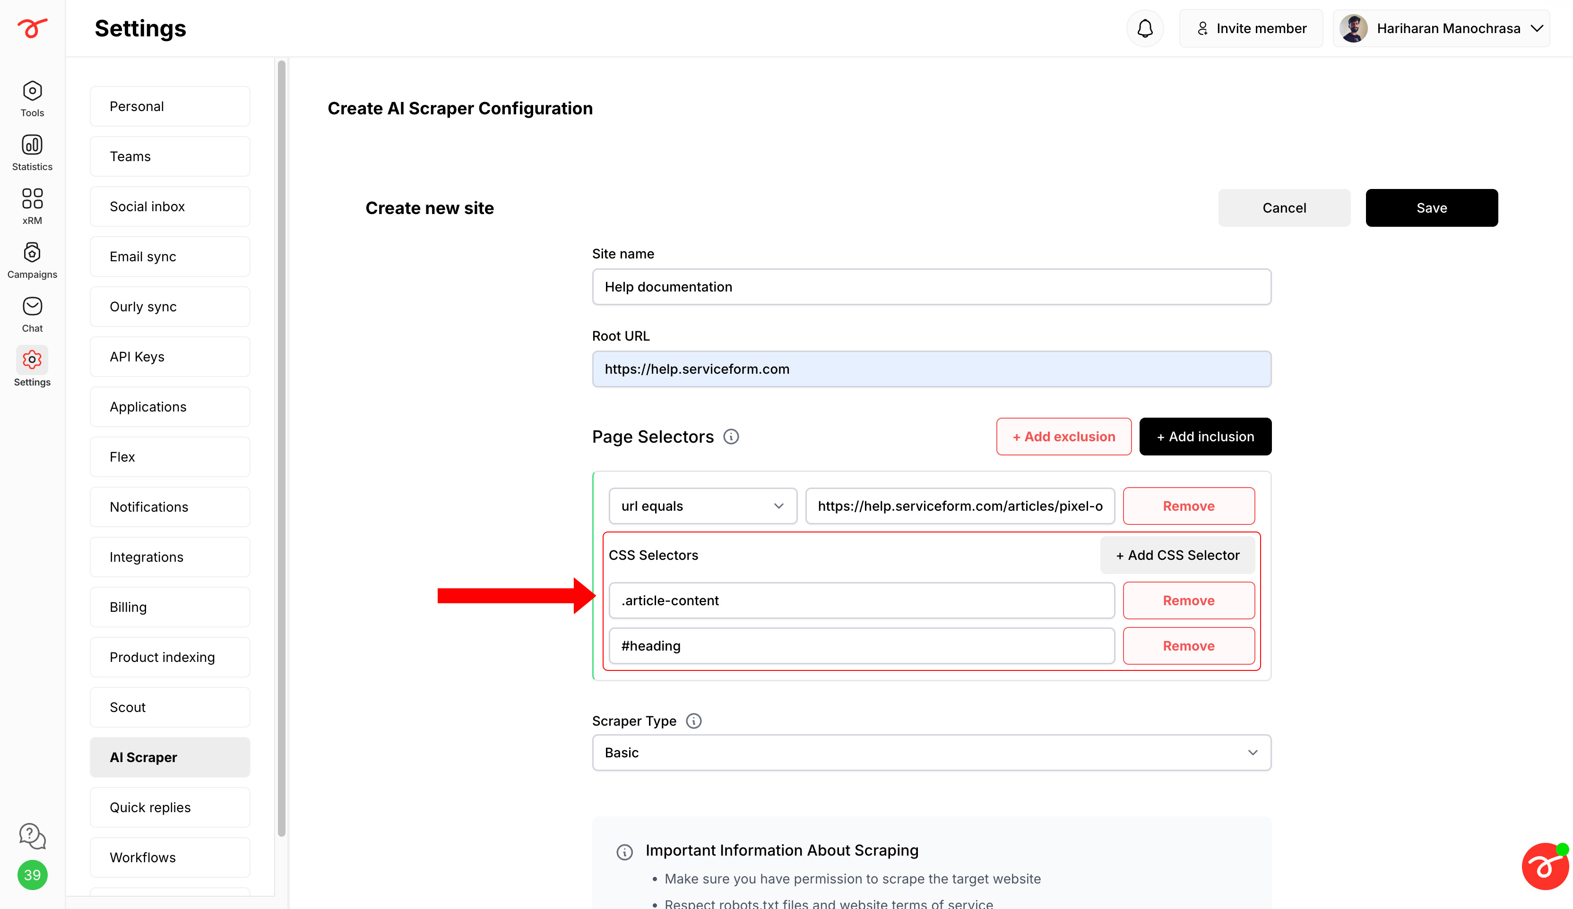
Task: Open the red chat widget launcher
Action: 1545,866
